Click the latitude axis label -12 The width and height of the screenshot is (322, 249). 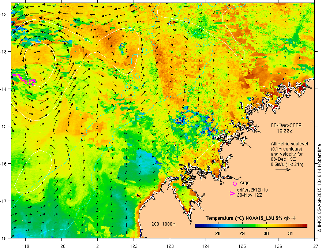point(4,14)
